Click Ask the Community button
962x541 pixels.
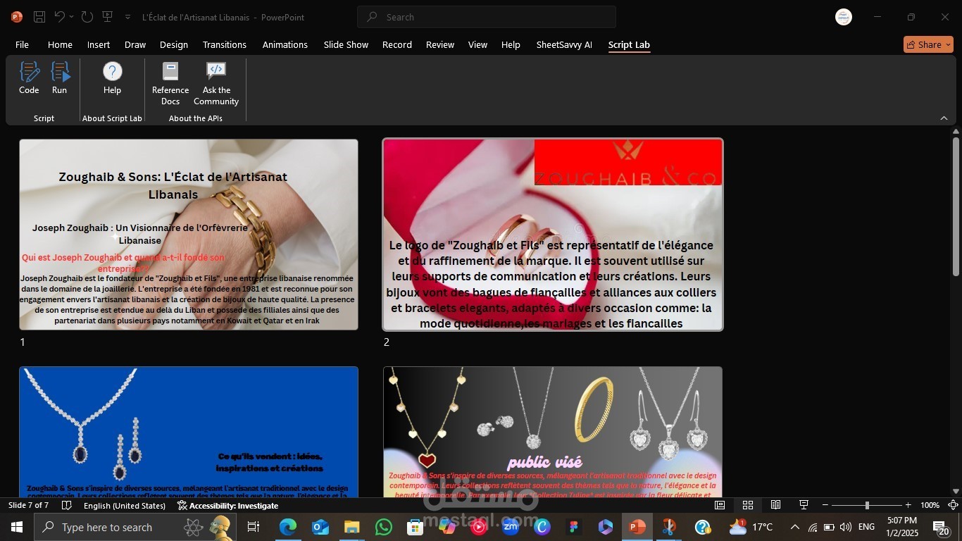click(x=216, y=84)
